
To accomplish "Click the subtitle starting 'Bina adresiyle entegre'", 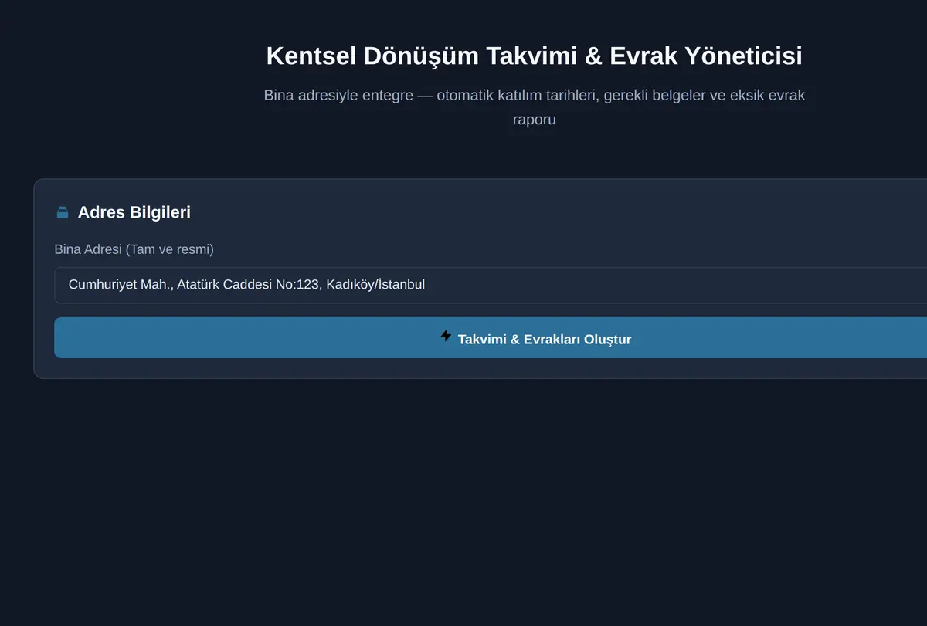I will click(x=534, y=107).
